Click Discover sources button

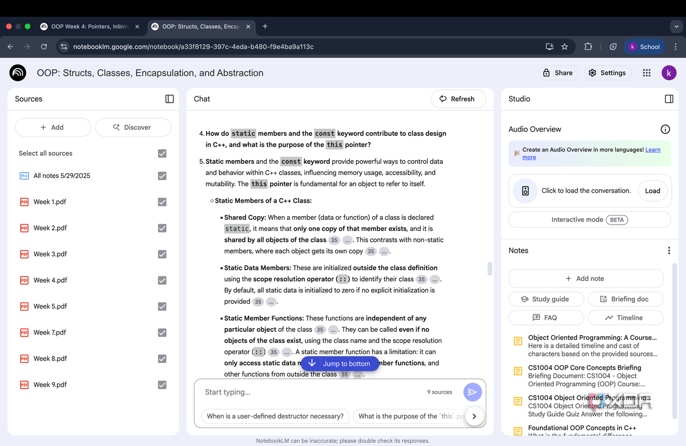[133, 127]
